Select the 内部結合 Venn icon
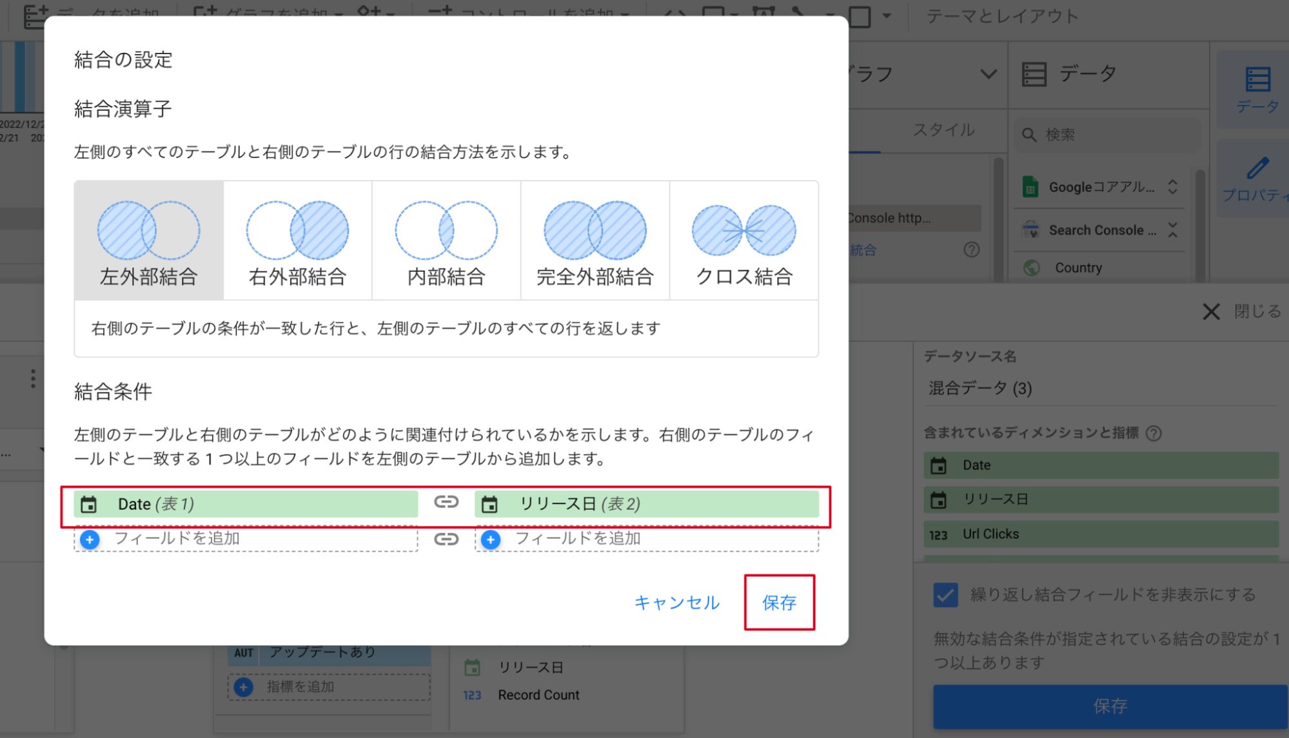This screenshot has height=738, width=1289. click(x=446, y=231)
